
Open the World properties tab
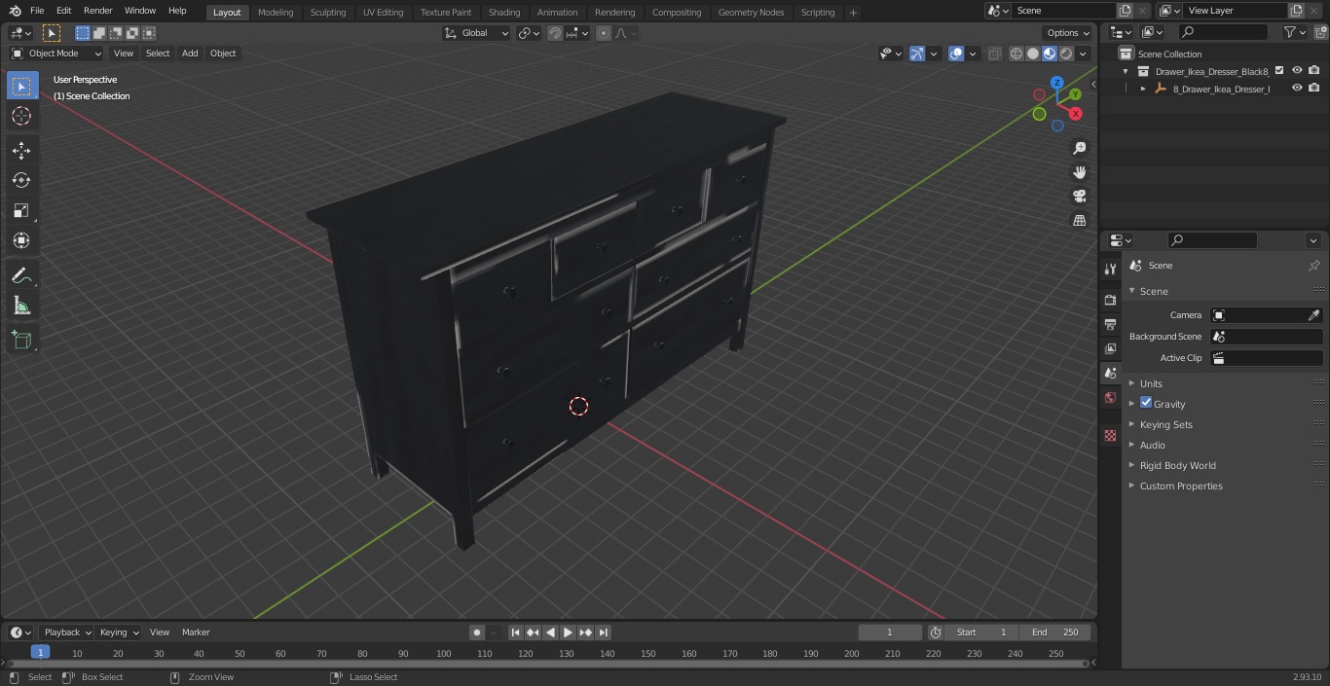point(1110,397)
